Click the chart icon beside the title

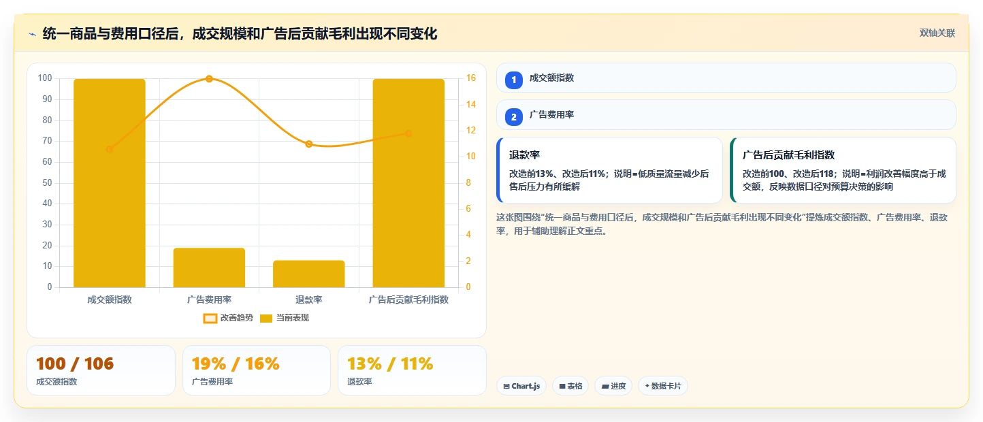pos(32,34)
